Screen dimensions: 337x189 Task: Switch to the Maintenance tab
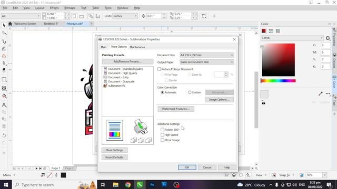pos(137,47)
